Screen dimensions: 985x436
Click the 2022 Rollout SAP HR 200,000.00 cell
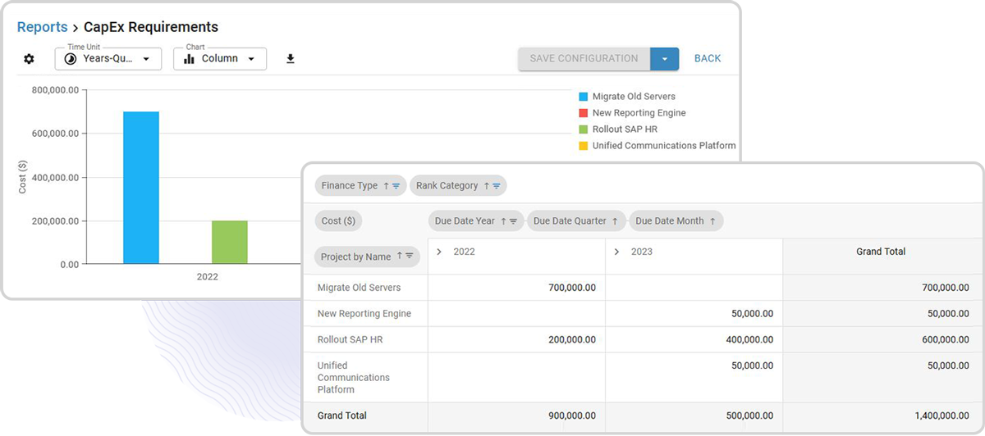[x=516, y=340]
